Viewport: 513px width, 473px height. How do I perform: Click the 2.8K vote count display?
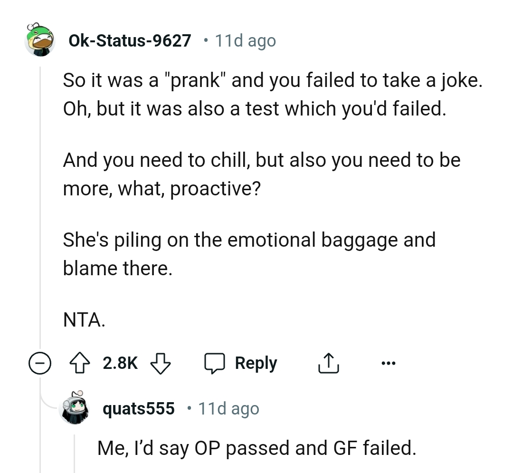pyautogui.click(x=120, y=363)
